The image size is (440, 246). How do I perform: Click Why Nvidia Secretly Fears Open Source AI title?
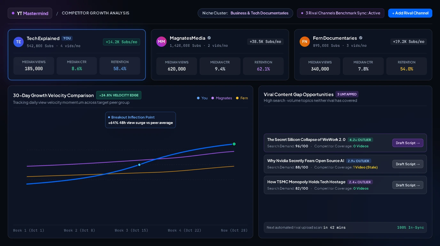[x=306, y=161]
